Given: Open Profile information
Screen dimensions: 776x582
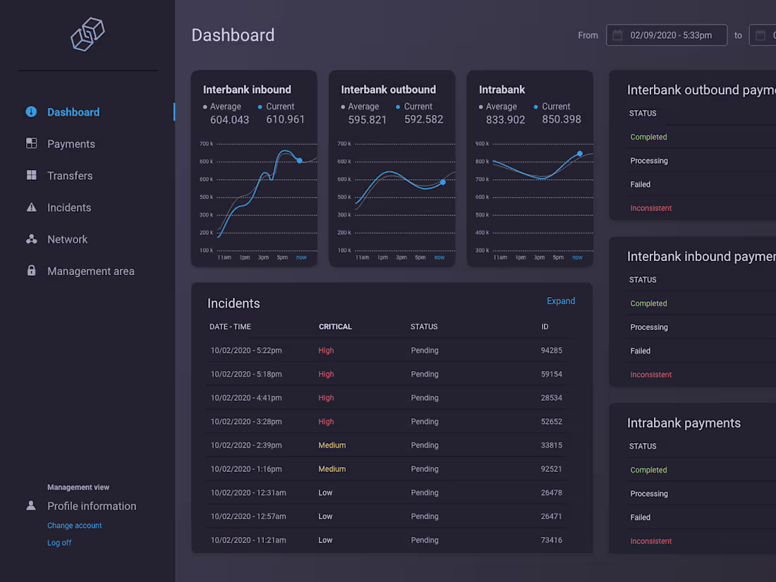Looking at the screenshot, I should [92, 506].
